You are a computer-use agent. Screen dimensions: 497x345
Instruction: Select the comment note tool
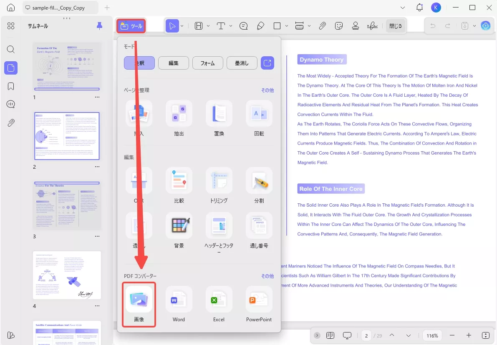tap(243, 26)
